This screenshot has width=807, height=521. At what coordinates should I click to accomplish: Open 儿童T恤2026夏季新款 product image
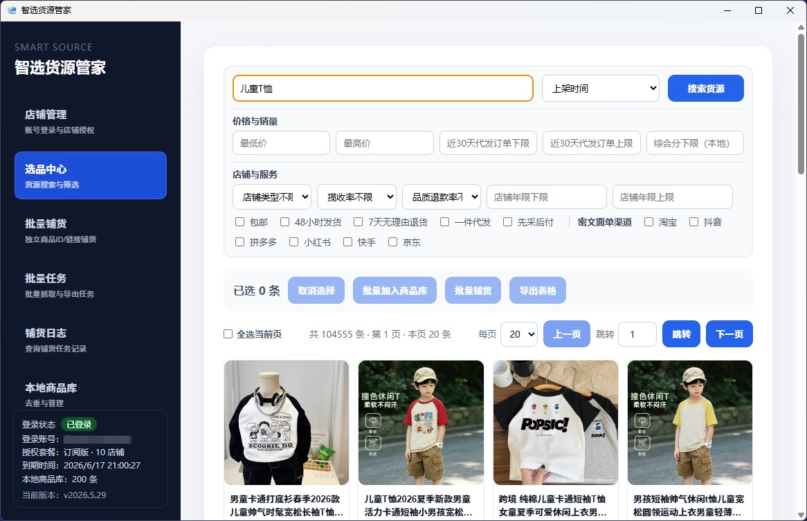(x=421, y=423)
